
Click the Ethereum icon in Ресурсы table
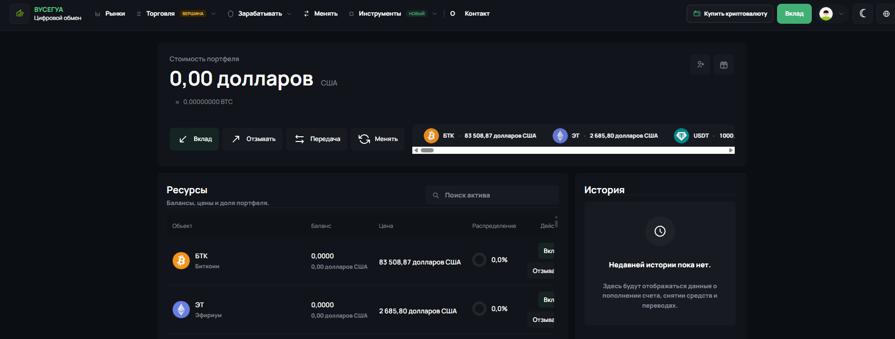point(181,310)
